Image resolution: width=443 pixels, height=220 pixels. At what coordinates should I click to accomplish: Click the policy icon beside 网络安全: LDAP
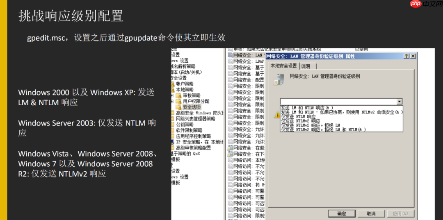click(x=231, y=61)
